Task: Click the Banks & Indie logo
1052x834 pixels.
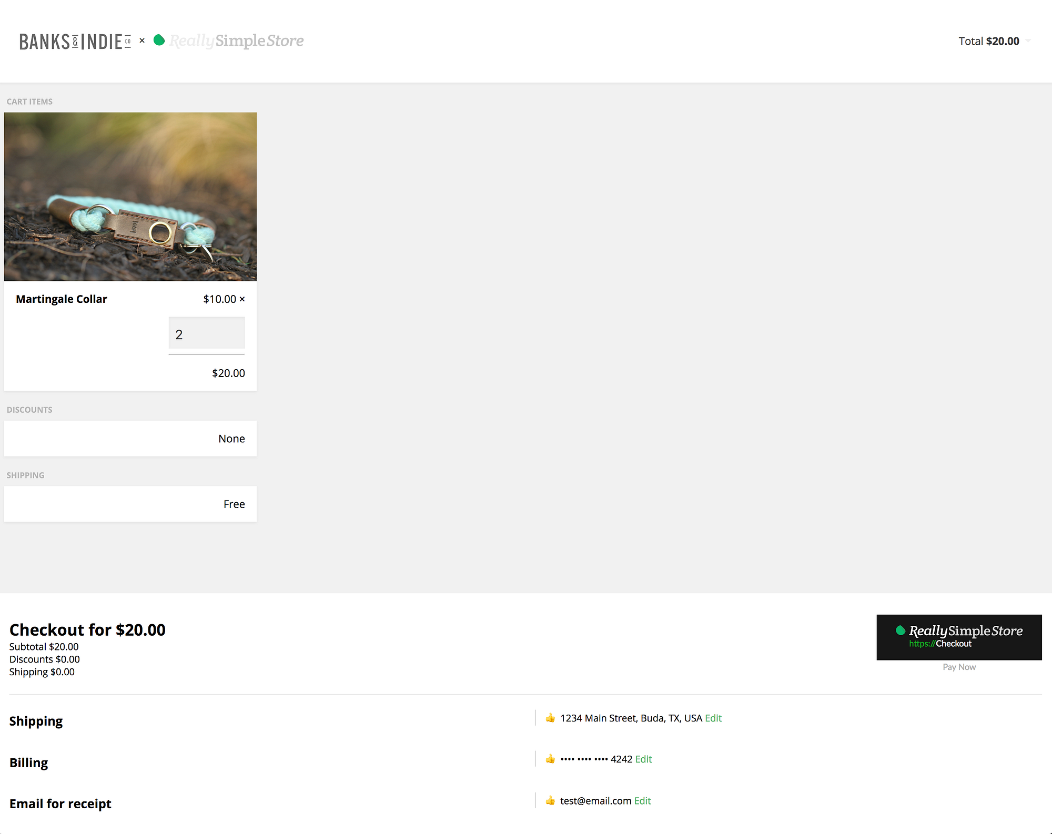Action: click(x=75, y=41)
